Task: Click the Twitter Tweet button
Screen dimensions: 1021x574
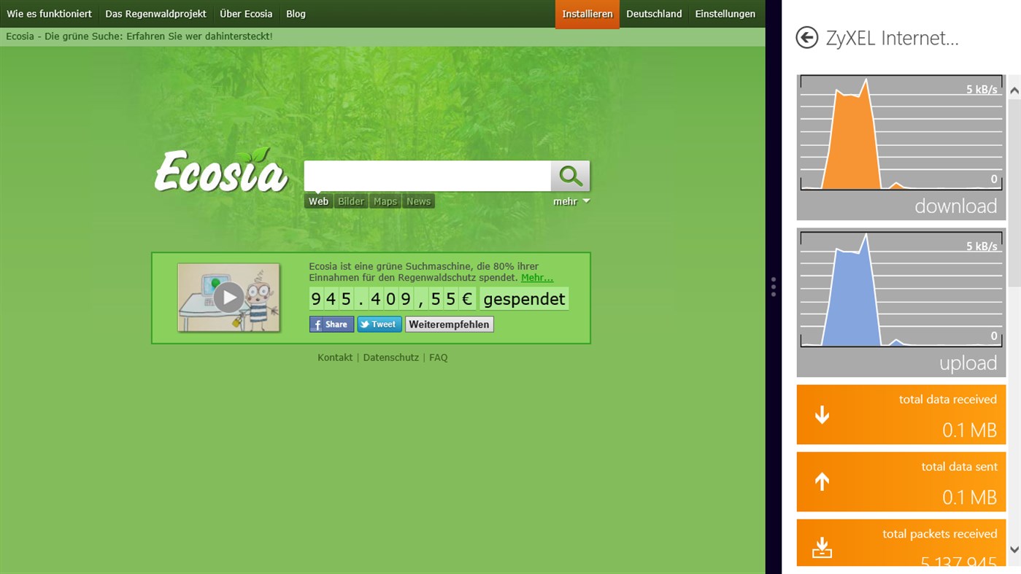Action: point(379,325)
